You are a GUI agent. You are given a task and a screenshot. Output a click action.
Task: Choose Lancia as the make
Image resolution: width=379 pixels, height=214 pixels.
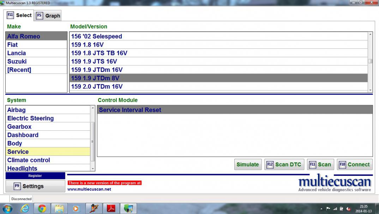tap(36, 53)
